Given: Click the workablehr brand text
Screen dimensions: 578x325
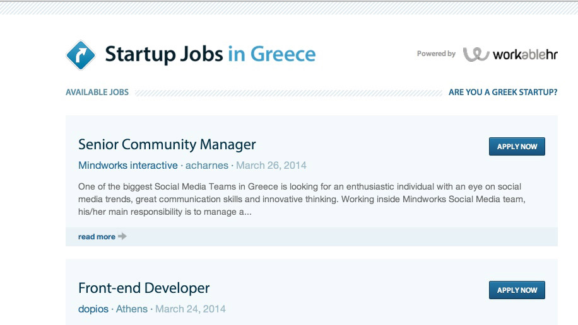Looking at the screenshot, I should [x=525, y=54].
